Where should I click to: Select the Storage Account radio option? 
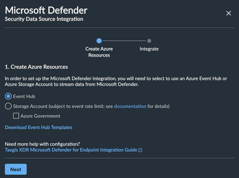pos(8,106)
